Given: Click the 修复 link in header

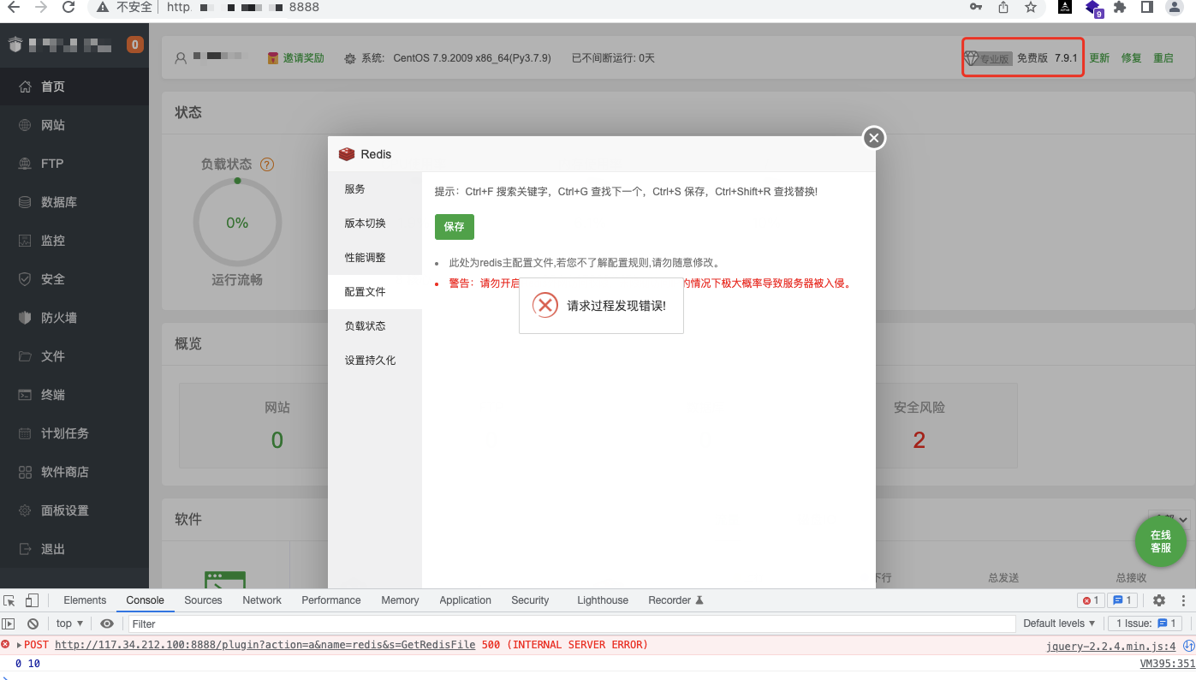Looking at the screenshot, I should click(1132, 58).
